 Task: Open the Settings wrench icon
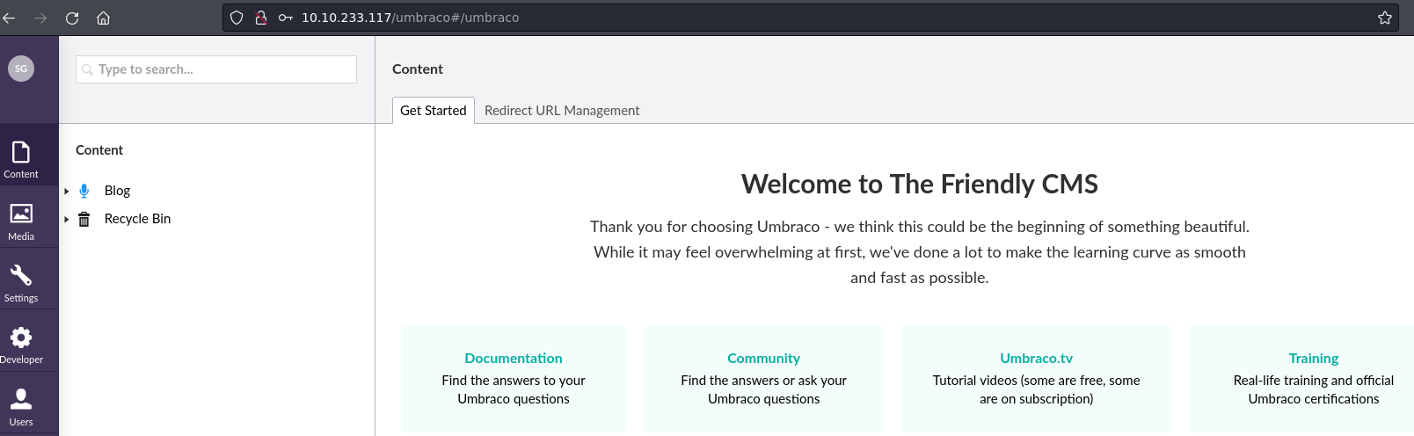click(x=21, y=282)
